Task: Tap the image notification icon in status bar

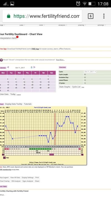Action: pyautogui.click(x=12, y=4)
